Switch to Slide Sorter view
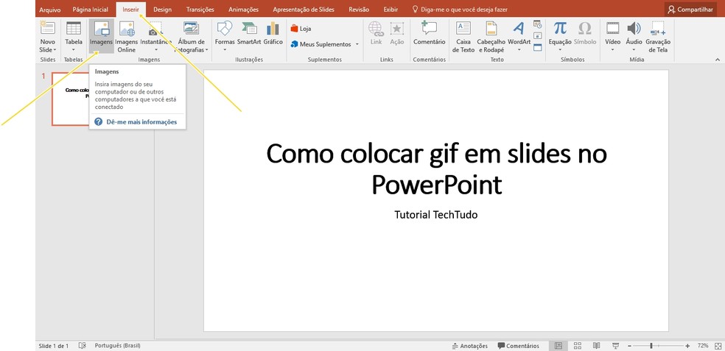 (x=578, y=346)
